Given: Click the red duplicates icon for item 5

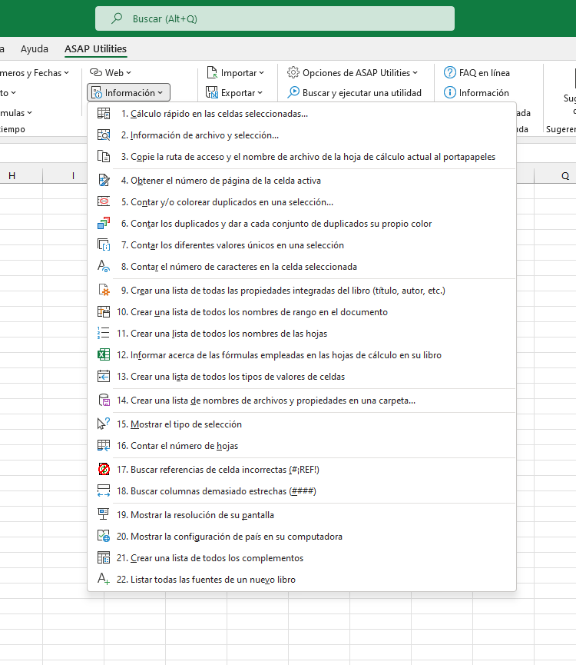Looking at the screenshot, I should 104,202.
